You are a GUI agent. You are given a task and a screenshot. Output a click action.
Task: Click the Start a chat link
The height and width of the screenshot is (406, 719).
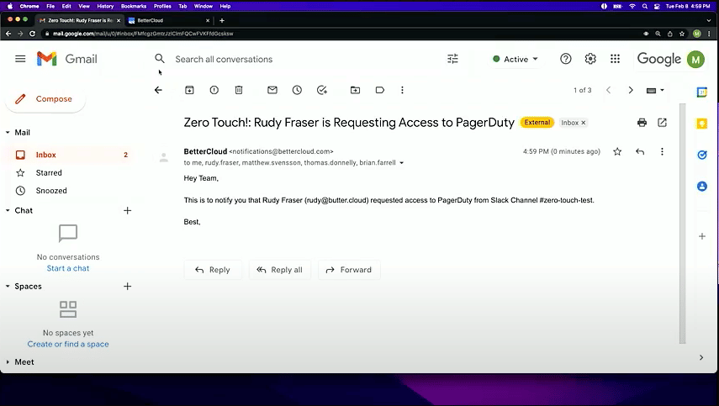pos(68,268)
